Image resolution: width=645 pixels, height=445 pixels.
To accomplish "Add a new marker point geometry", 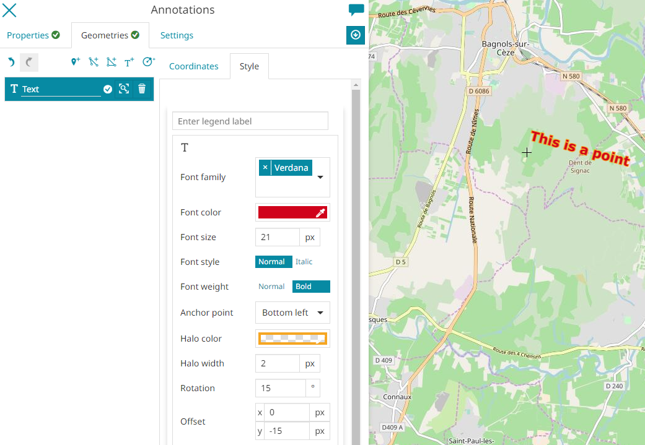I will pyautogui.click(x=76, y=62).
